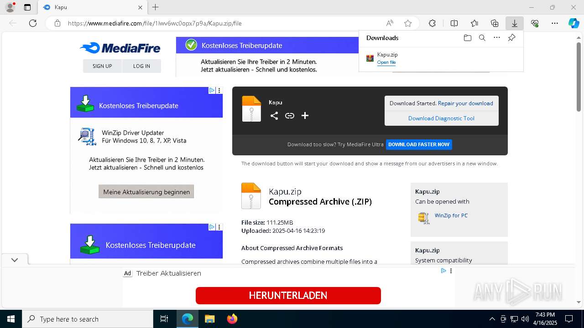Click the HERUNTERLADEN red button

(x=288, y=296)
